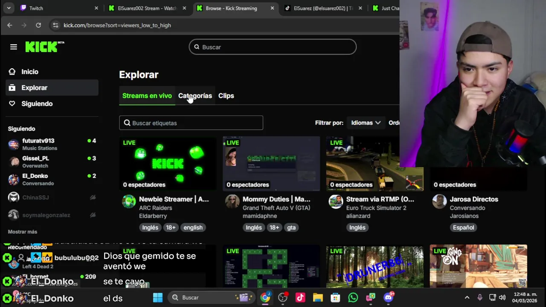Click Inglés tag under Stream via RTMP
This screenshot has height=307, width=546.
(x=357, y=227)
